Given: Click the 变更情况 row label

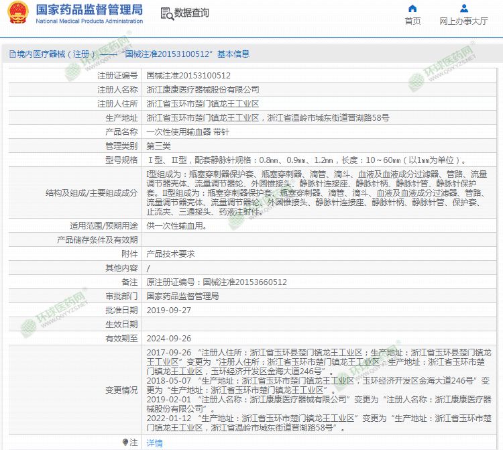Looking at the screenshot, I should [x=121, y=390].
